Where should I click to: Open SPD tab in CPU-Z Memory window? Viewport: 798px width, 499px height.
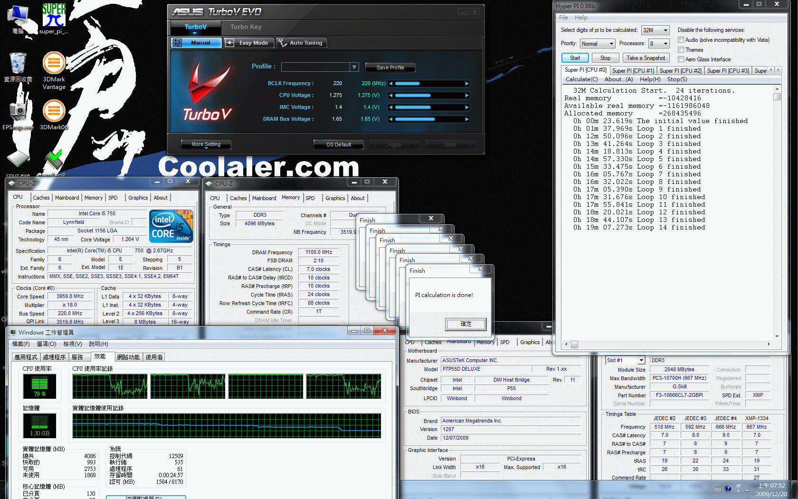click(310, 198)
